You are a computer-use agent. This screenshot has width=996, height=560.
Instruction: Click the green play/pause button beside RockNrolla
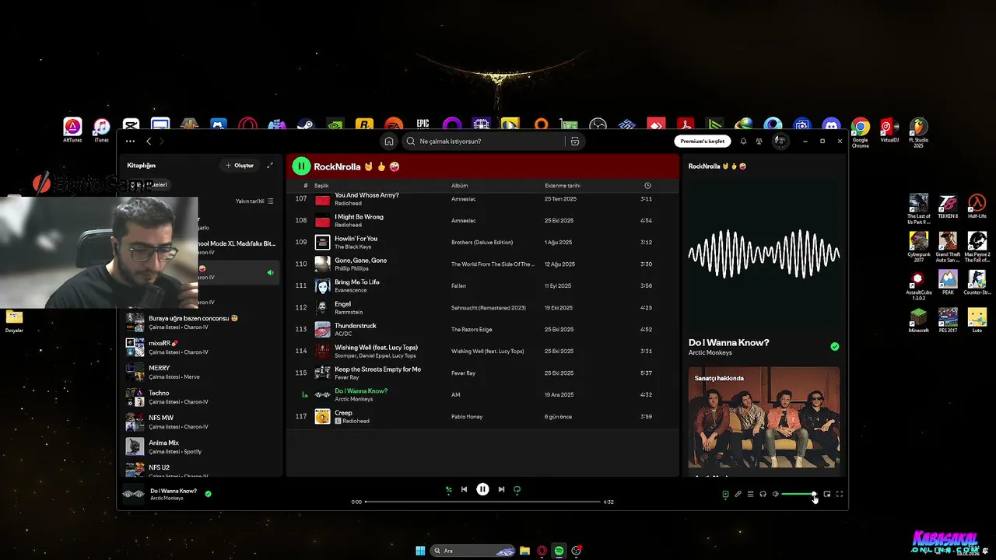point(300,166)
